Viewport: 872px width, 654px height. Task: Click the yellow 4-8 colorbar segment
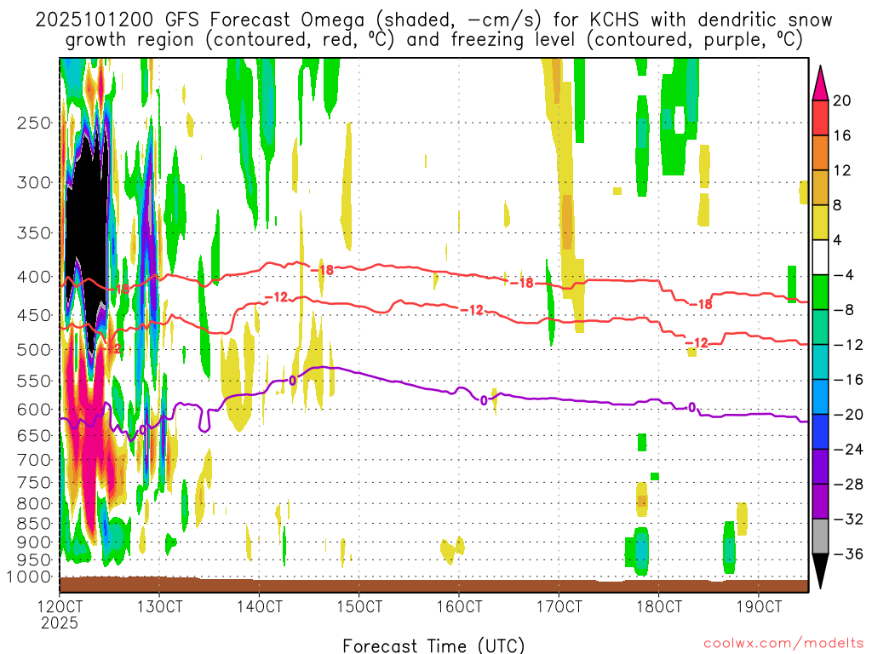[x=820, y=222]
